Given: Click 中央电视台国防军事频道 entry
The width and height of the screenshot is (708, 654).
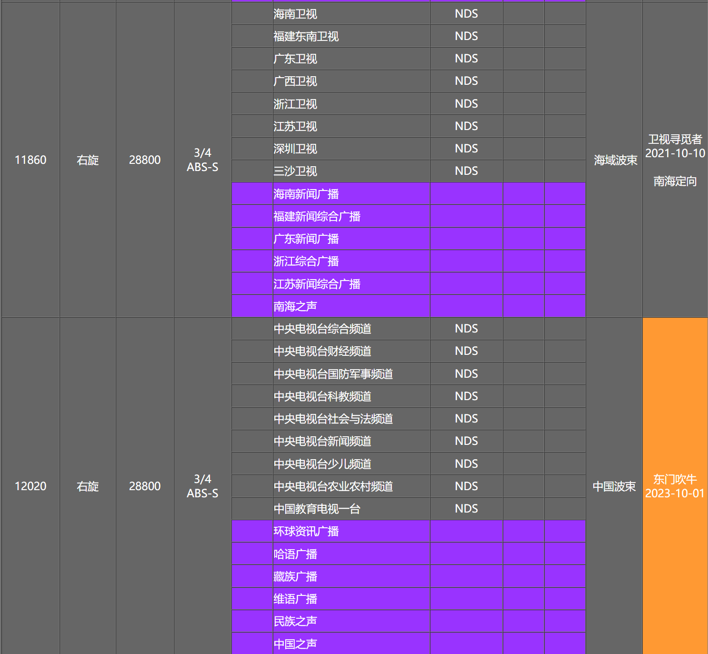Looking at the screenshot, I should click(x=351, y=374).
